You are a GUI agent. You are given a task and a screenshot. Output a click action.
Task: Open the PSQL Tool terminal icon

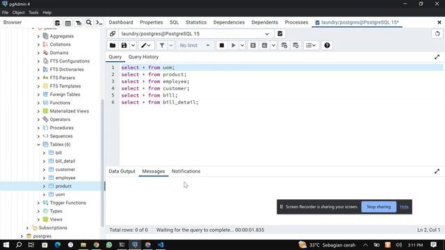(x=99, y=23)
